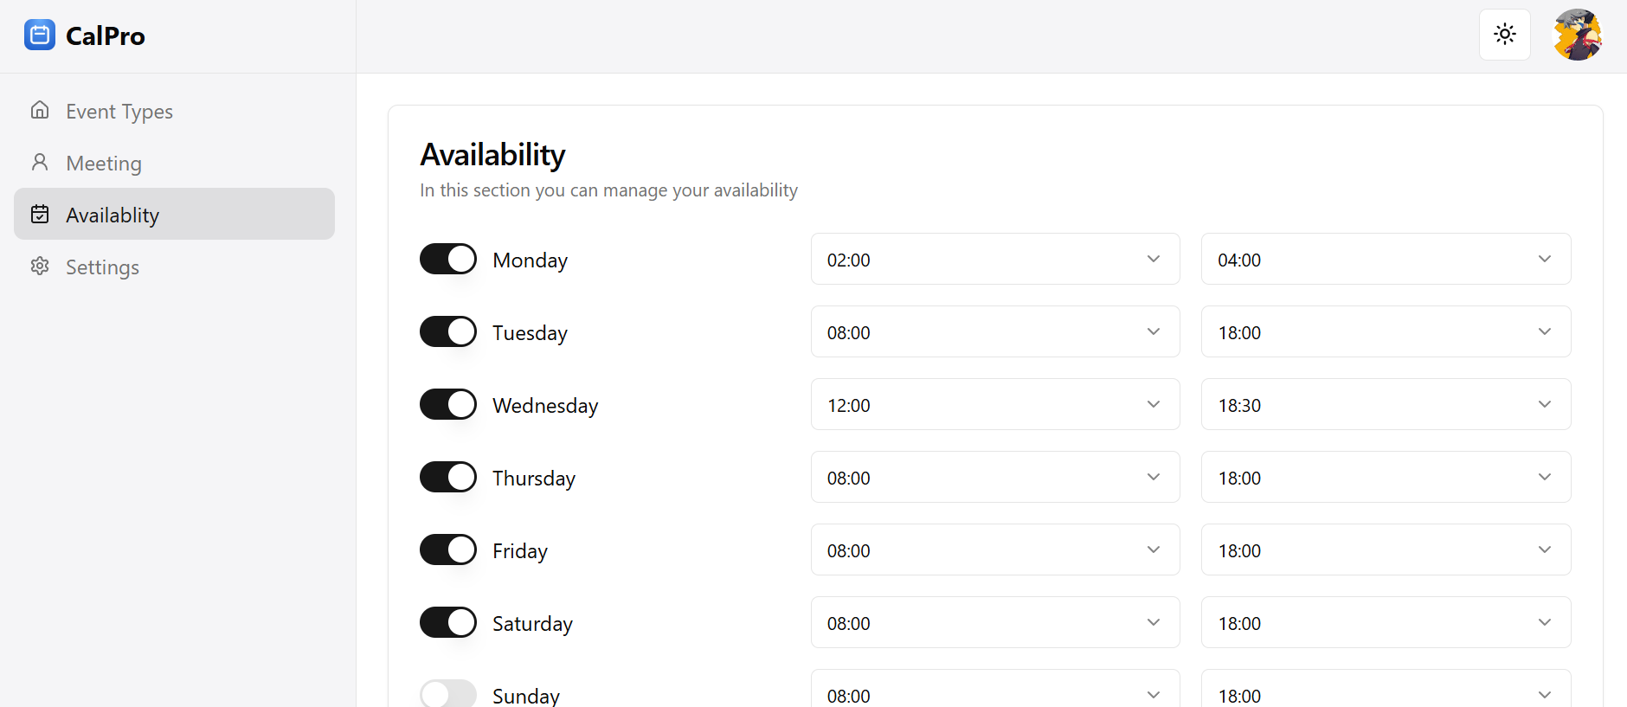The width and height of the screenshot is (1627, 707).
Task: Enable the Sunday availability toggle
Action: pos(448,694)
